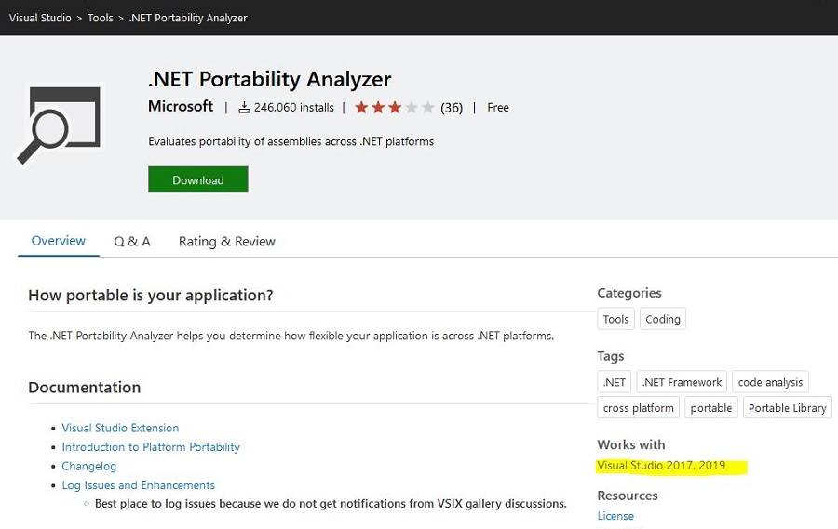Click the Works with heading

[631, 444]
